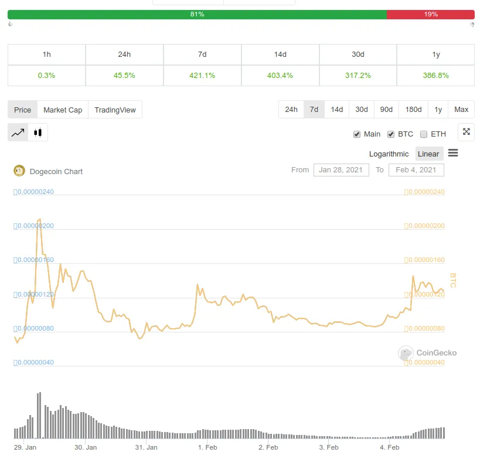The image size is (480, 459).
Task: Click the 4. Feb axis label
Action: (389, 447)
